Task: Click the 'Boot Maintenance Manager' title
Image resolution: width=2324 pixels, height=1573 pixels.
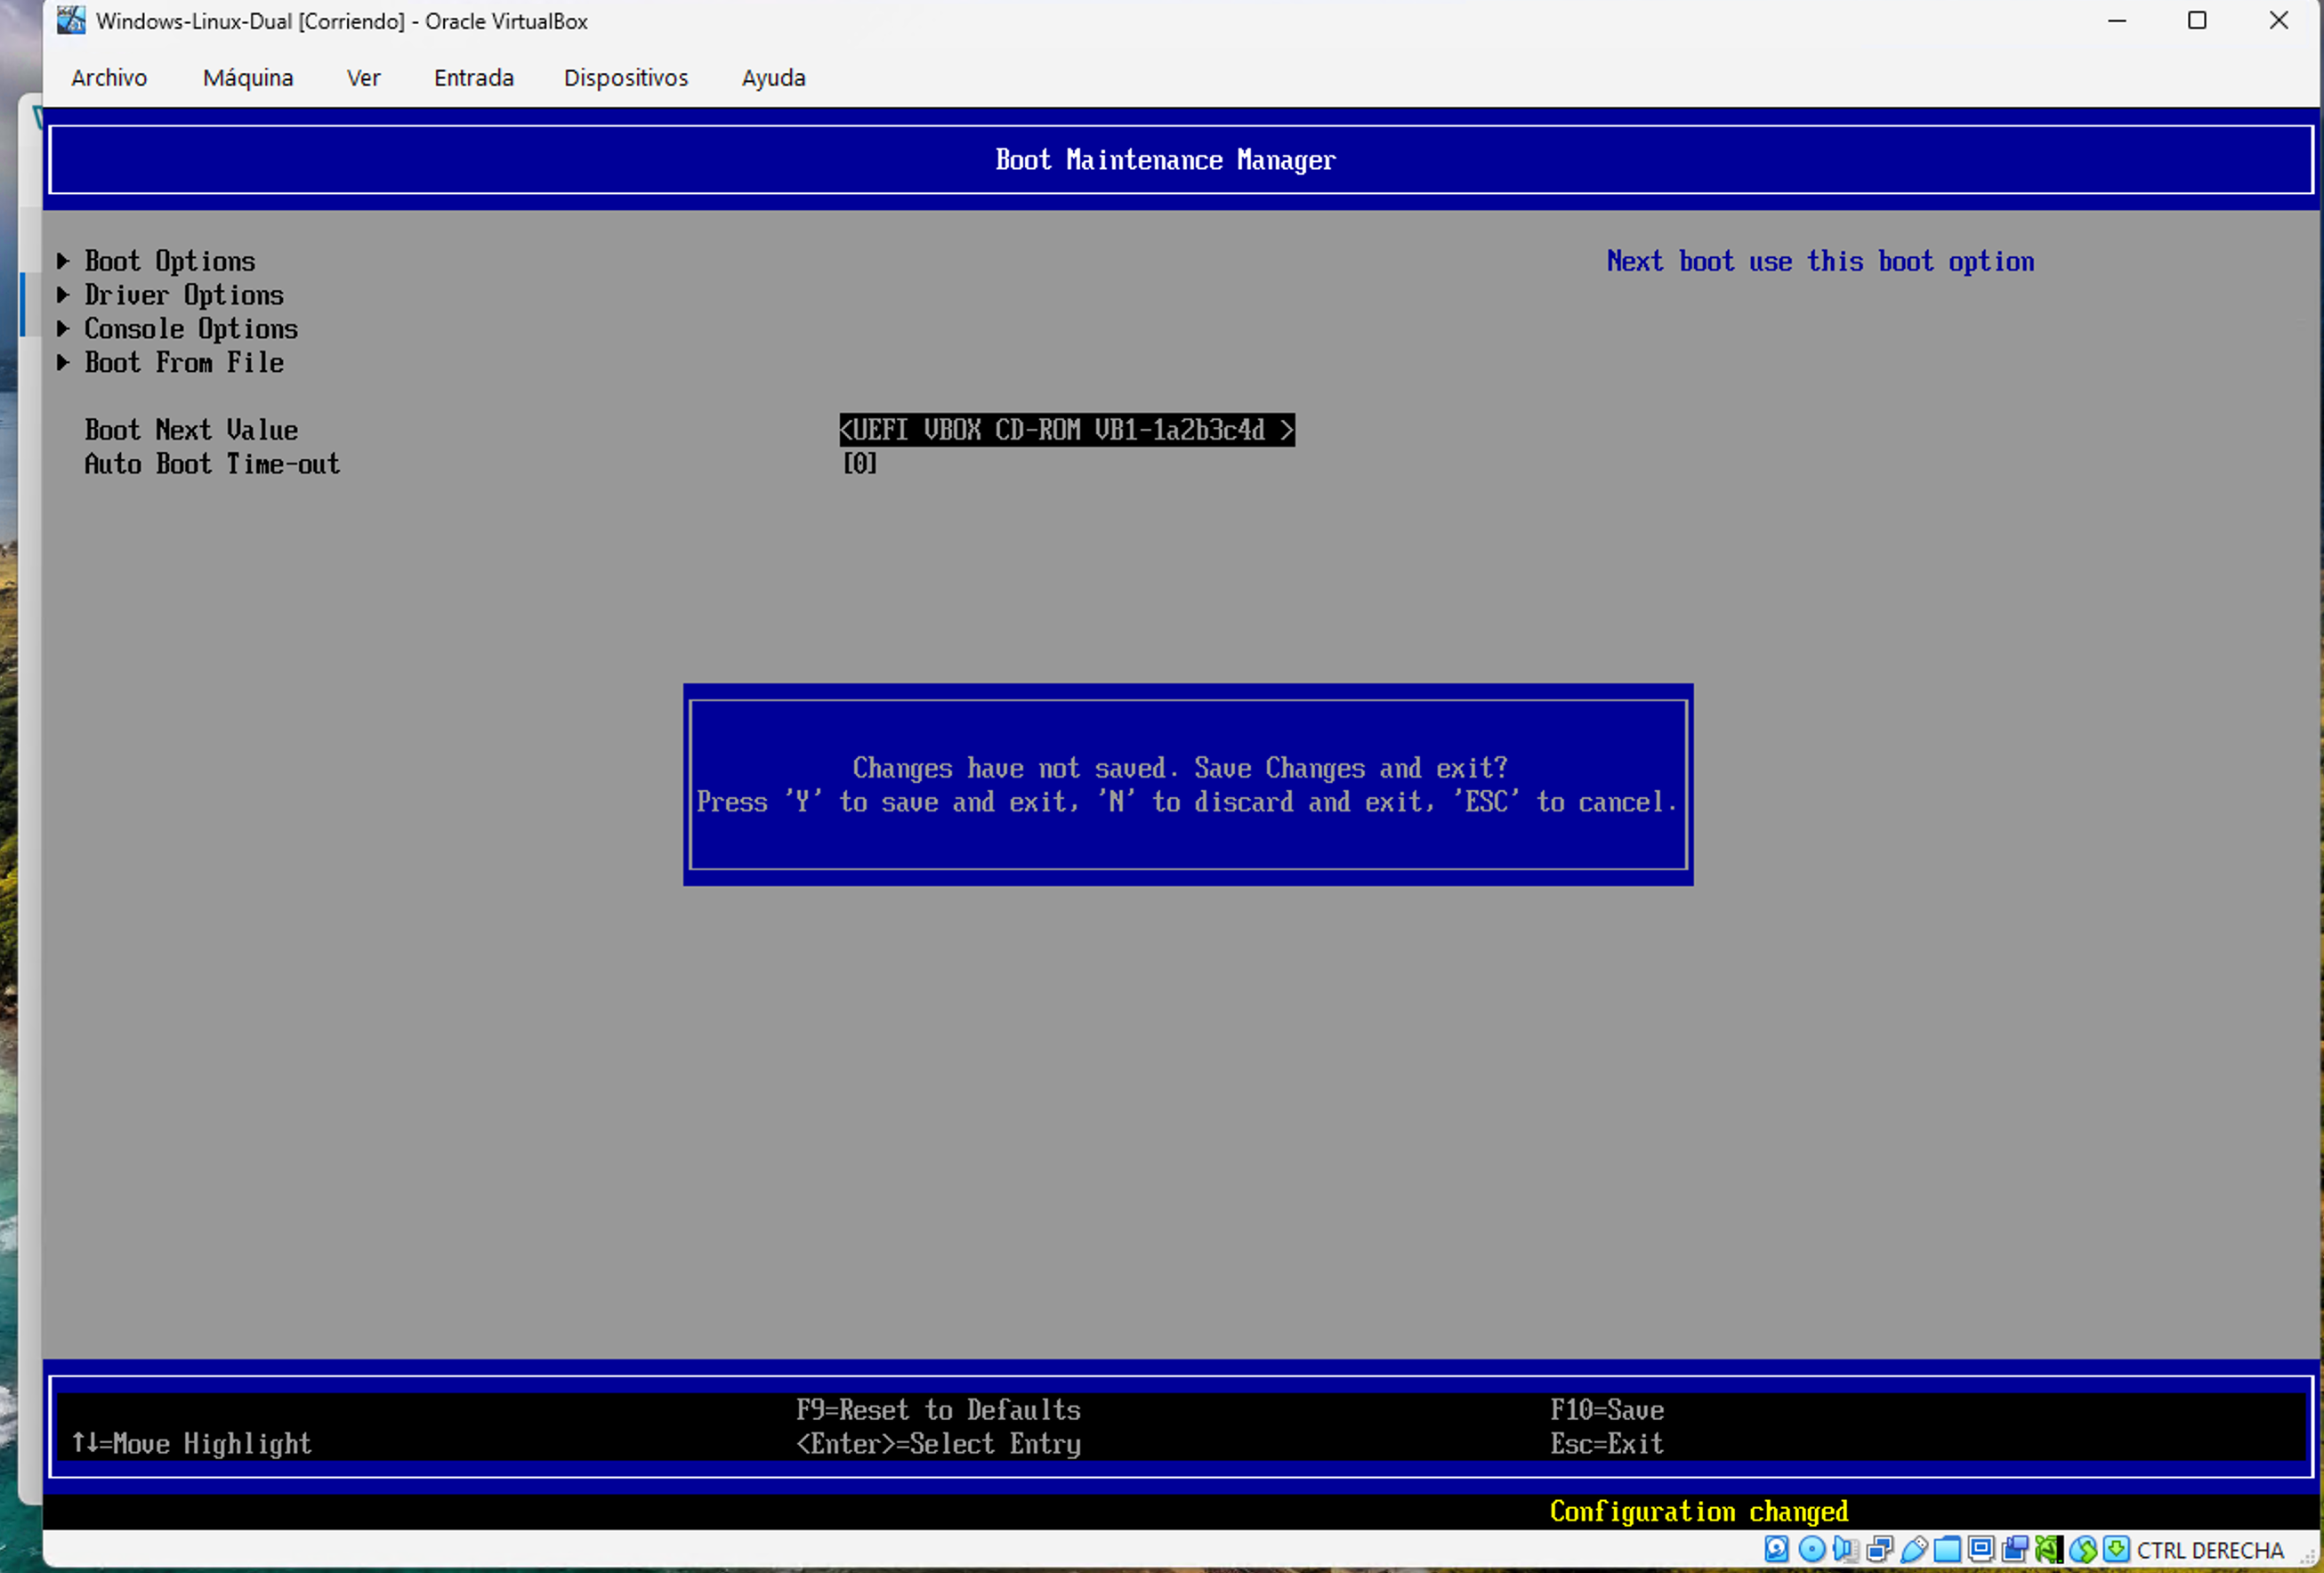Action: [x=1165, y=160]
